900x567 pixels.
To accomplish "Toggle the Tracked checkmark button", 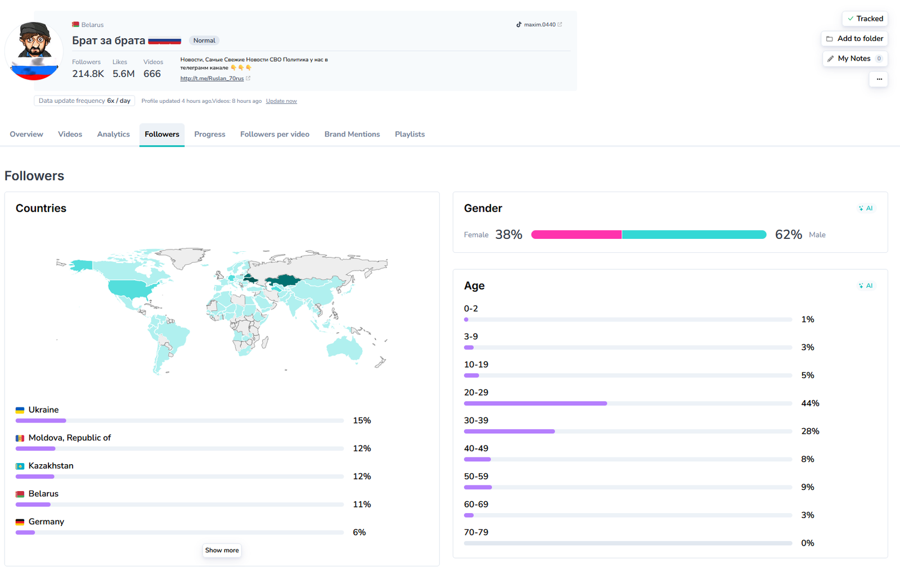I will pos(865,19).
